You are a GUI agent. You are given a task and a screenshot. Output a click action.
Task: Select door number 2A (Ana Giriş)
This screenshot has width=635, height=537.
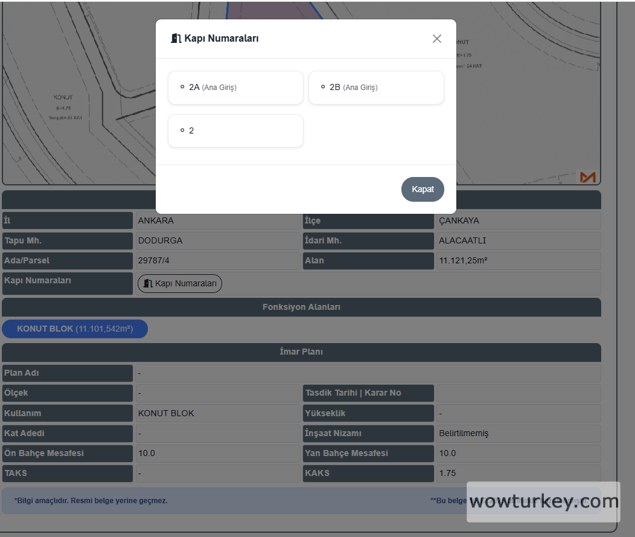click(x=235, y=88)
